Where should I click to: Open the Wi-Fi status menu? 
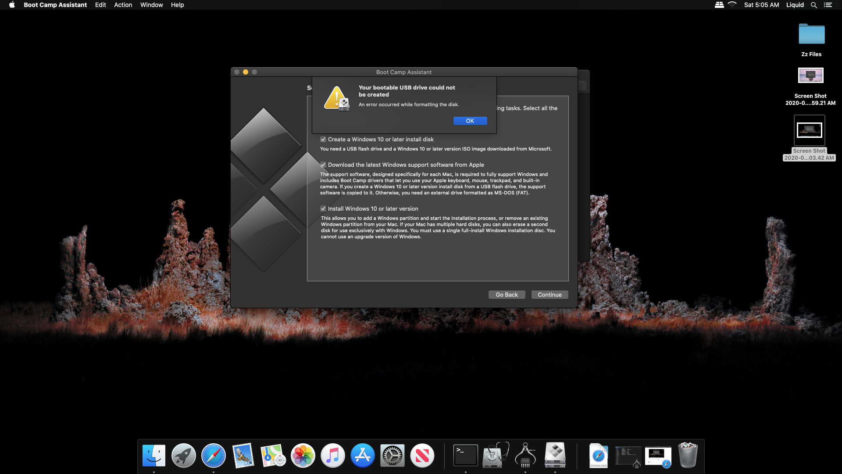[732, 5]
